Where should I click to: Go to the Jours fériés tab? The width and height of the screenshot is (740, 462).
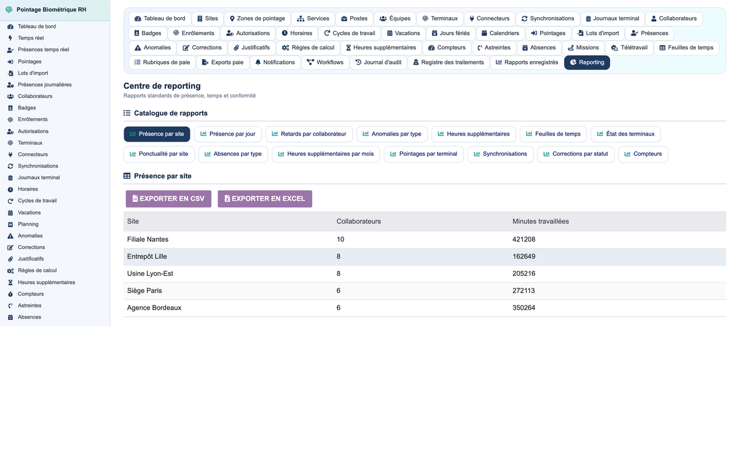coord(450,33)
